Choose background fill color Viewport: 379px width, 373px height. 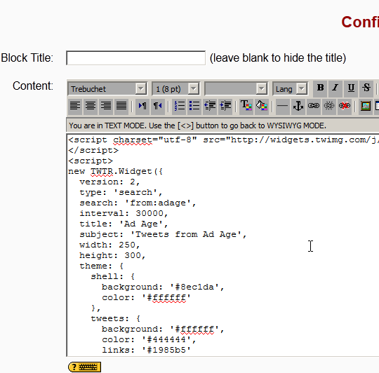262,107
